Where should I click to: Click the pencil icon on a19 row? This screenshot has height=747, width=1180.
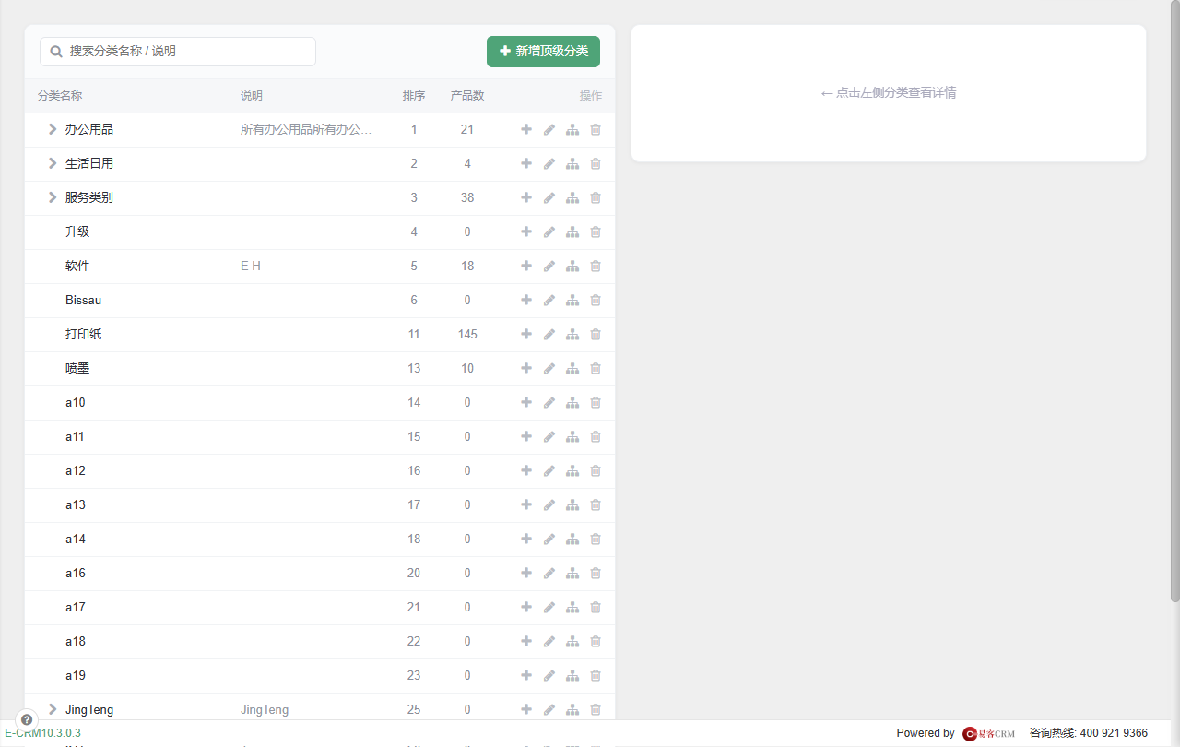549,675
